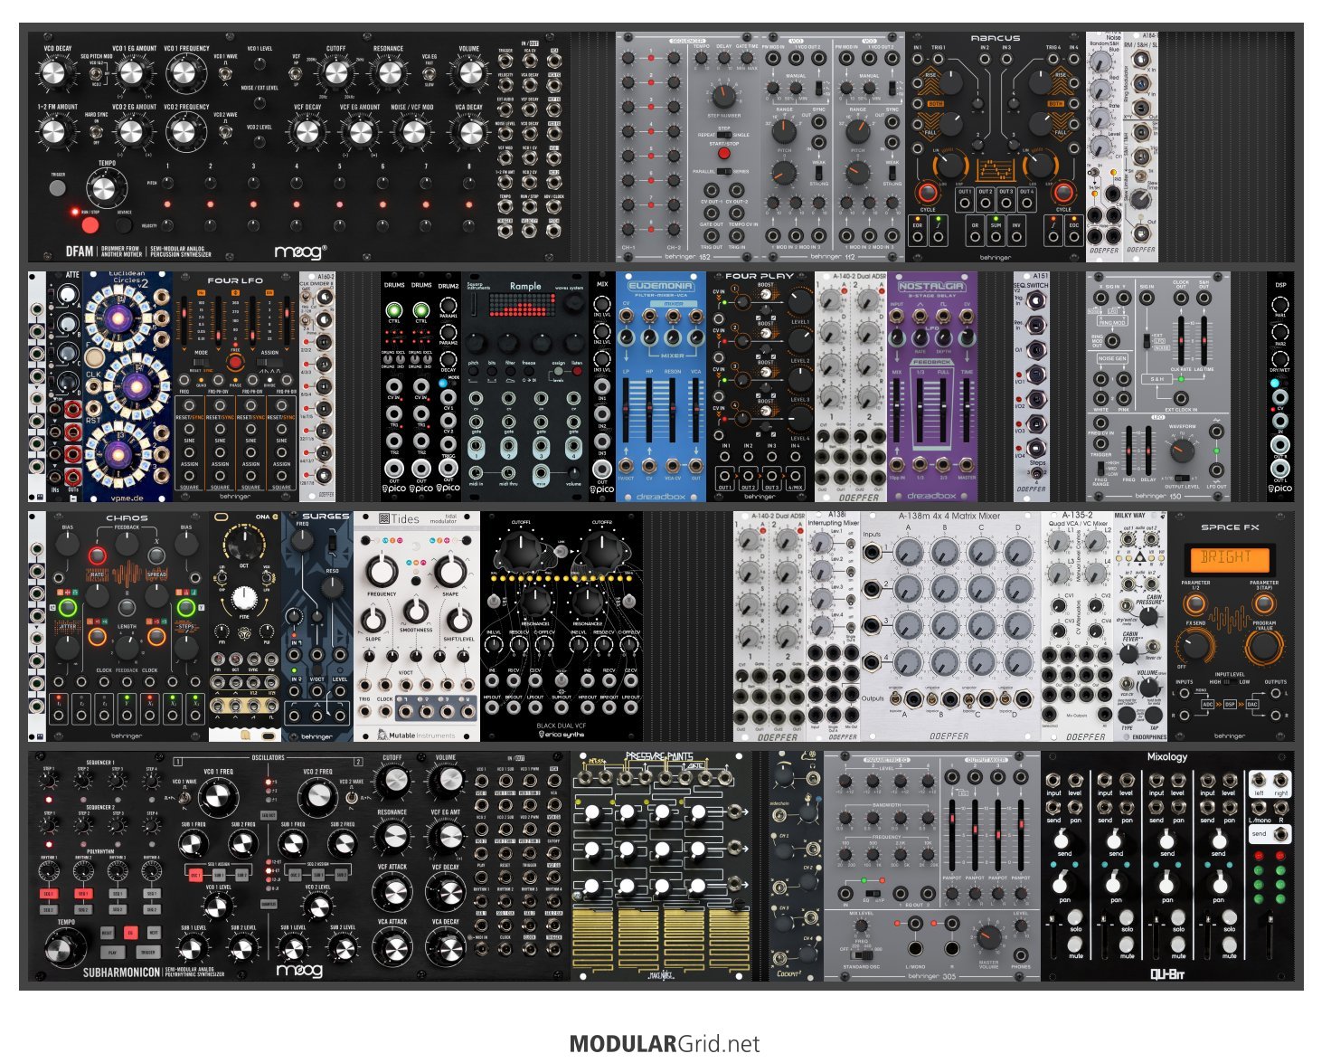
Task: Toggle the DFAM HARD SYNC switch
Action: [97, 130]
